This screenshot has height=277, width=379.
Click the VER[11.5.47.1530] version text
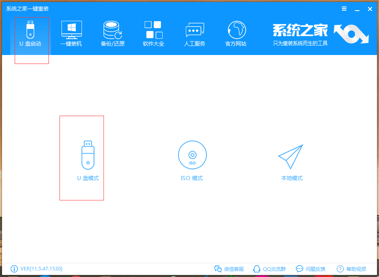pos(41,269)
